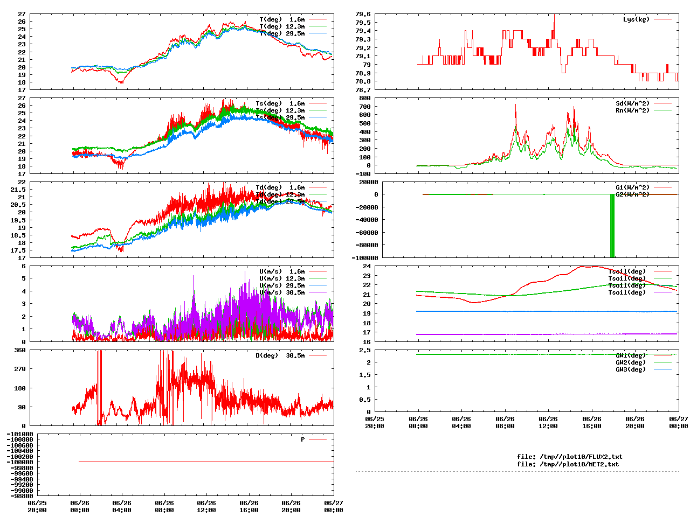This screenshot has height=517, width=690.
Task: Click the P legend label in pressure plot
Action: pyautogui.click(x=303, y=439)
